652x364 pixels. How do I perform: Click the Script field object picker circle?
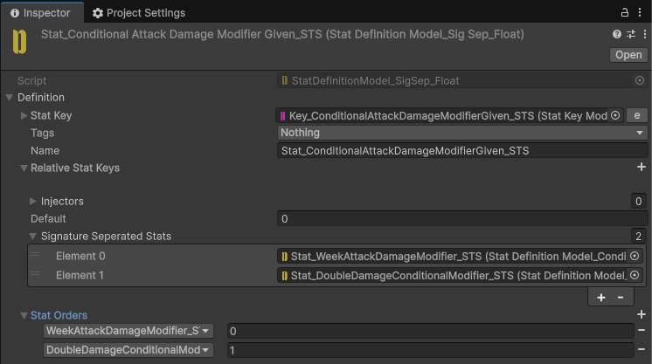(640, 80)
